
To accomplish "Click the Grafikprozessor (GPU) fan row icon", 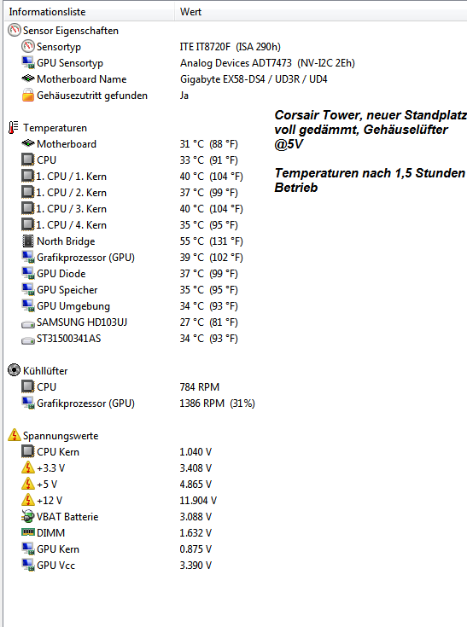I will point(28,403).
